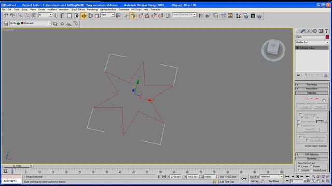332x186 pixels.
Task: Open Layer Manager from main toolbar
Action: (x=216, y=16)
